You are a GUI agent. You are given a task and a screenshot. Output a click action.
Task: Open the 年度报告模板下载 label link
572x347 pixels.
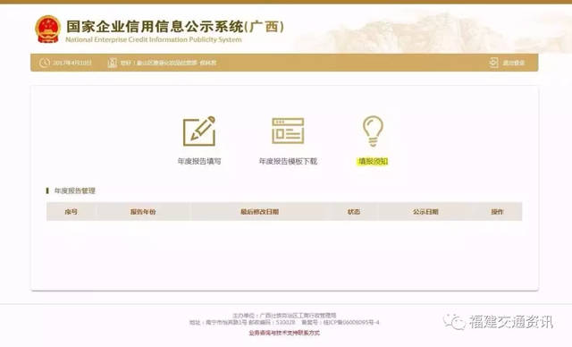click(x=288, y=161)
